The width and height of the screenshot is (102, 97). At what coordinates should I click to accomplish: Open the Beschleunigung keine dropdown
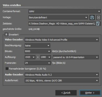pyautogui.click(x=37, y=45)
